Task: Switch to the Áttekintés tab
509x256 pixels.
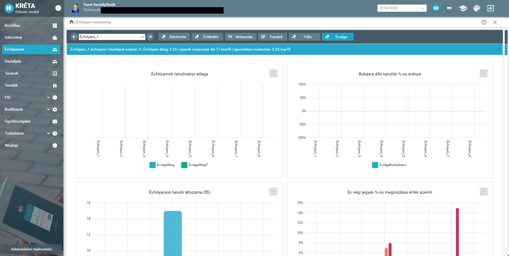Action: click(174, 37)
